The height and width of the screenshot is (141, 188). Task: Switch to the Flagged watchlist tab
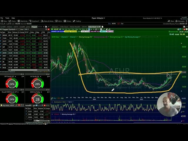[x=34, y=27]
